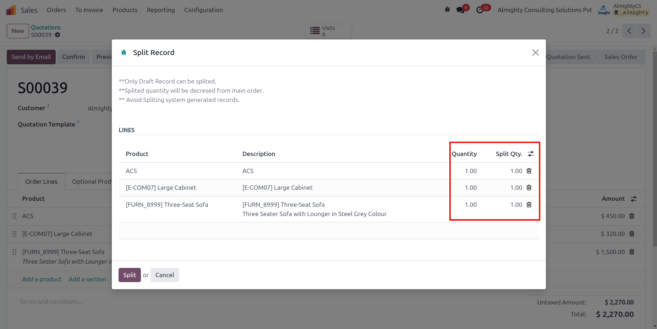Open the Sales app home icon
This screenshot has height=329, width=657.
click(x=11, y=10)
